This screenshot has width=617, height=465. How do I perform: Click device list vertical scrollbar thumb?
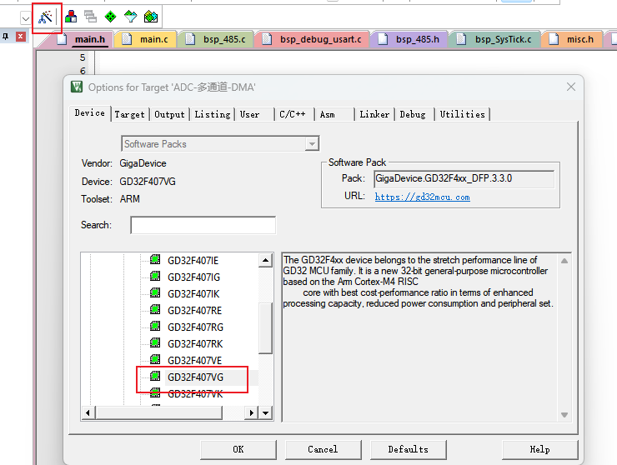click(266, 328)
